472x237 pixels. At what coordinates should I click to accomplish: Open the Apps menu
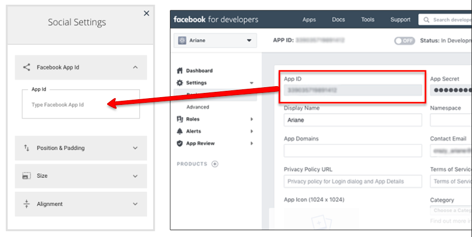309,19
